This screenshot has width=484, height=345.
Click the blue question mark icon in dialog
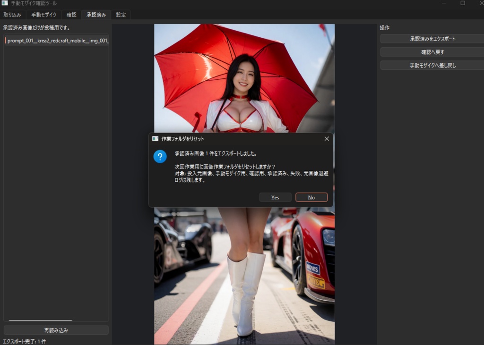click(x=160, y=157)
